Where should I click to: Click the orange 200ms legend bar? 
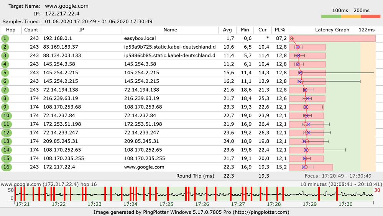click(x=351, y=16)
